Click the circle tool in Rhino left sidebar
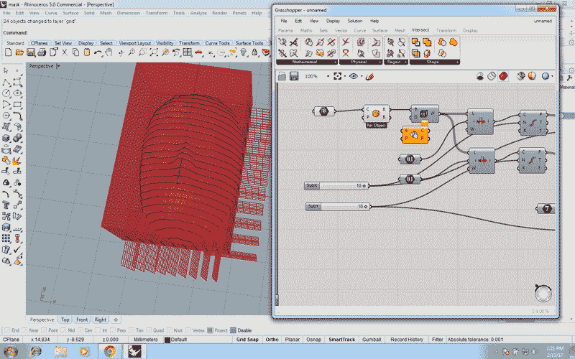 (6, 93)
